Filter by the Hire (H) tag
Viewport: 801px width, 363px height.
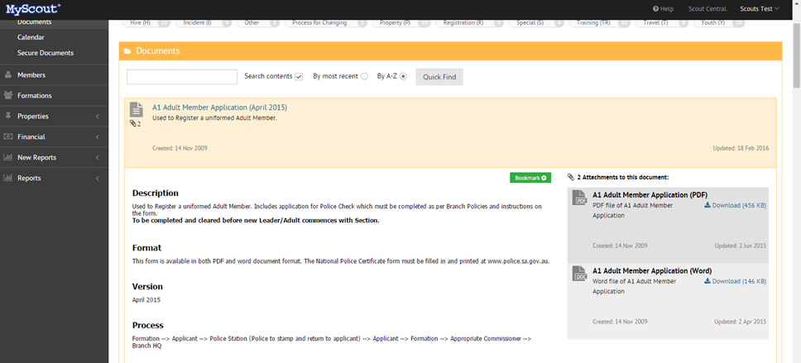click(147, 23)
